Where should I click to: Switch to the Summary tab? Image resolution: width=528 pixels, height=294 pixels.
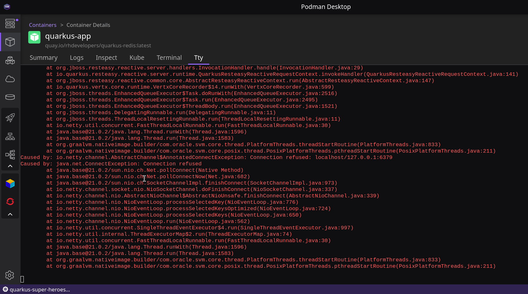coord(44,58)
